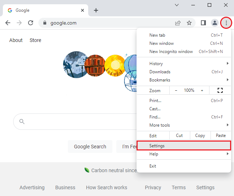
Task: Open Downloads from the menu
Action: coord(184,72)
